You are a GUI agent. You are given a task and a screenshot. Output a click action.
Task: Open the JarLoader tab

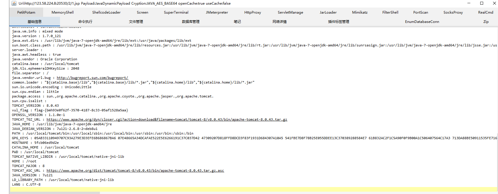point(328,12)
